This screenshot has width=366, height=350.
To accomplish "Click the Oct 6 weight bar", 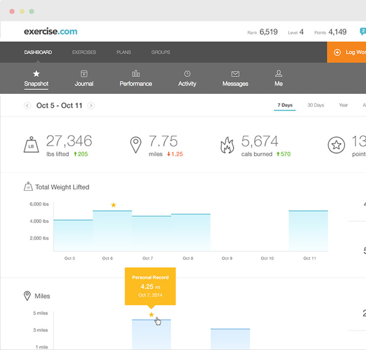I will (112, 231).
